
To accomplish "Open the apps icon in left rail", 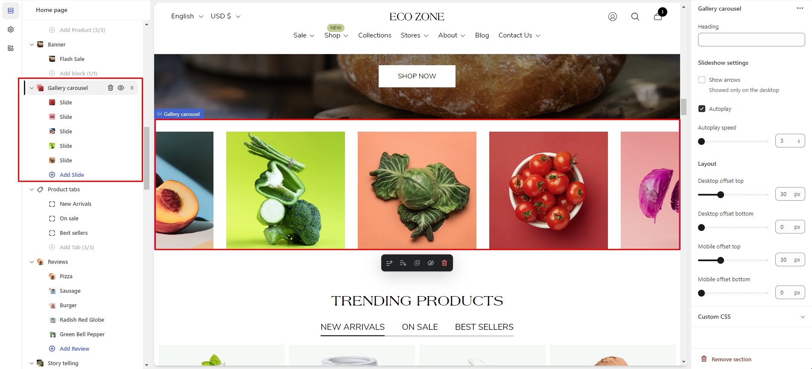I will (x=11, y=48).
